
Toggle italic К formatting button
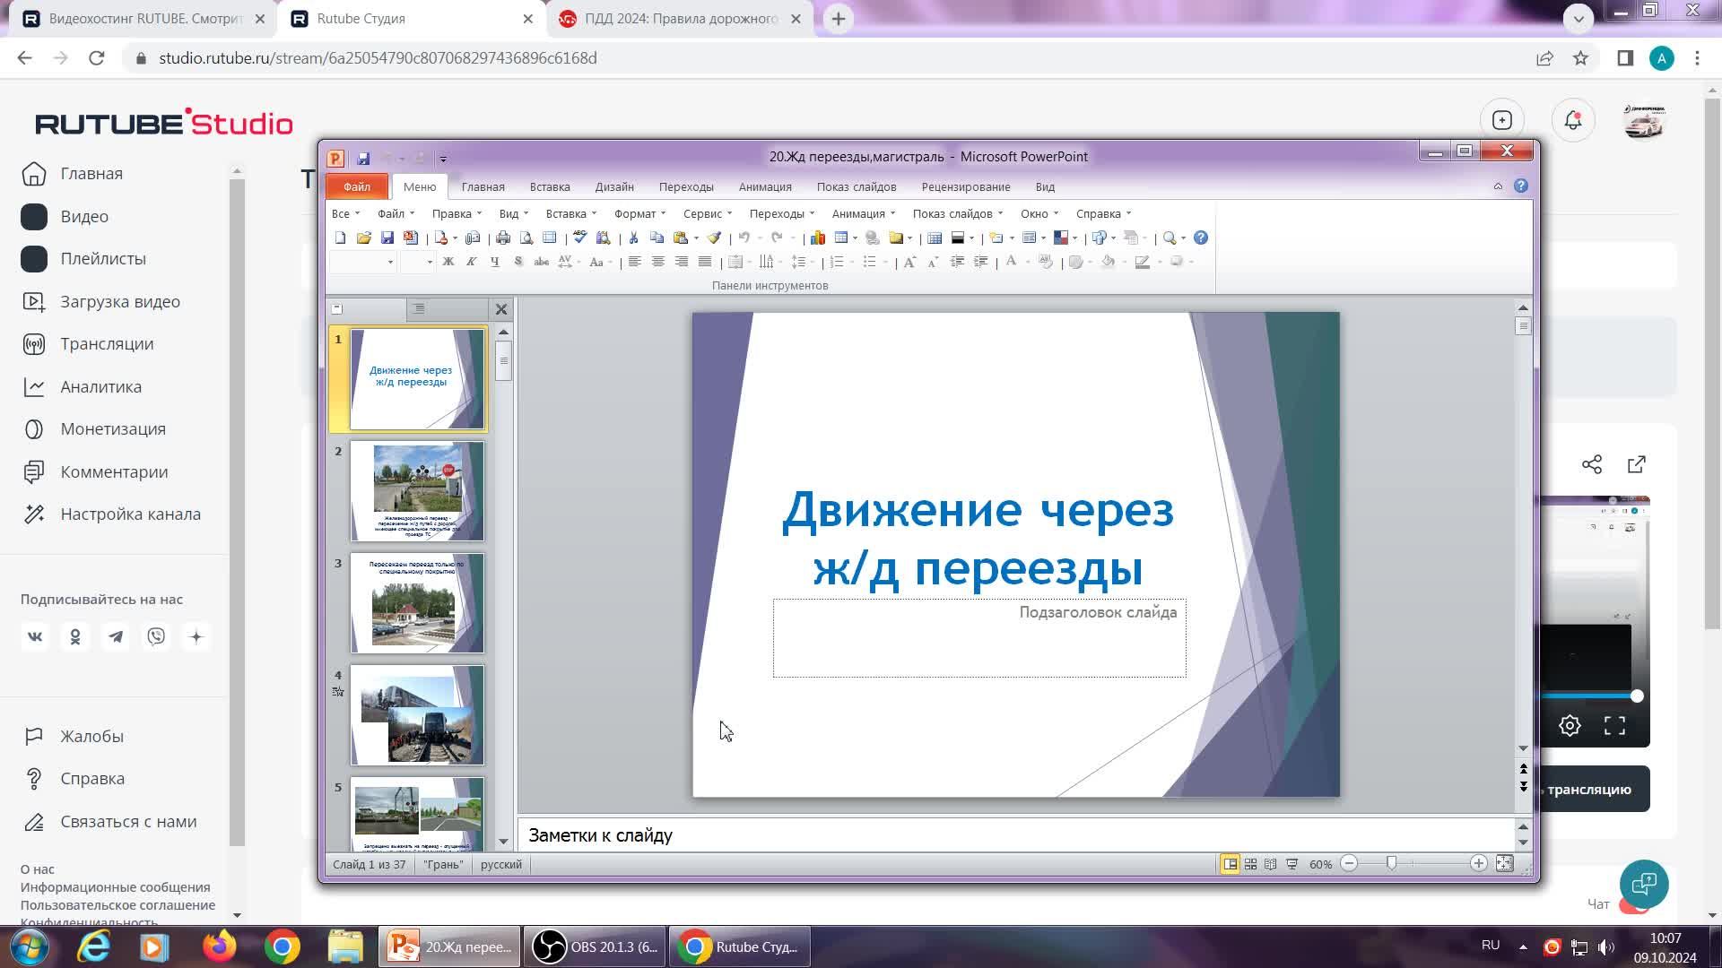[x=471, y=262]
